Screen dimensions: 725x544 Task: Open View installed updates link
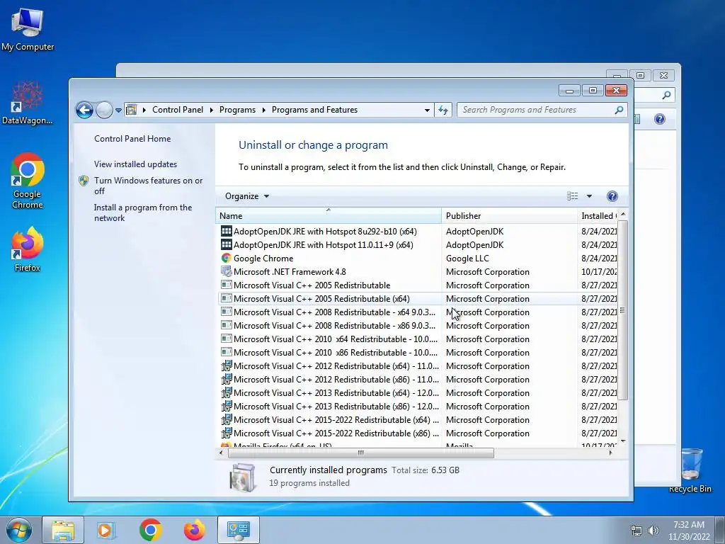click(135, 164)
